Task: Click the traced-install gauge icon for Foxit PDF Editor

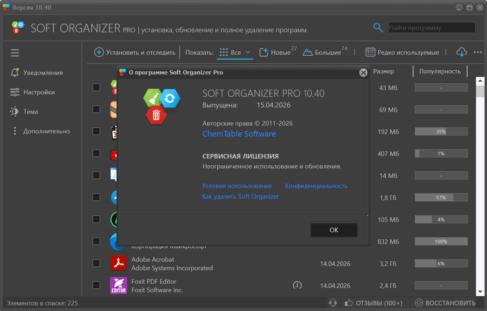Action: [x=297, y=285]
